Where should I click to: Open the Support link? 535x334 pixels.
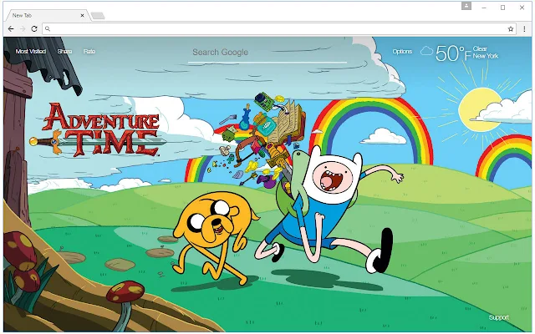pyautogui.click(x=499, y=317)
